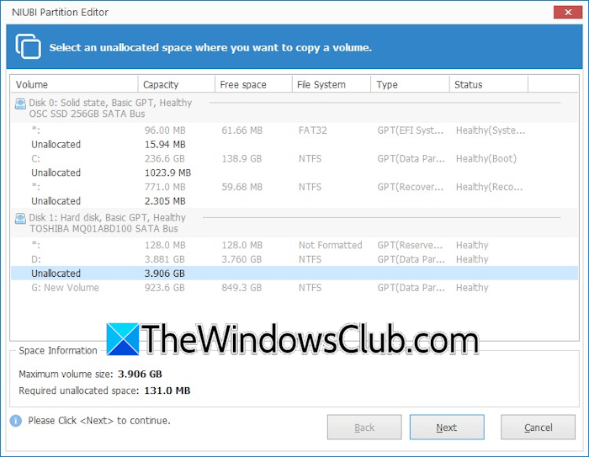Click the Required unallocated space 131.0 MB value
This screenshot has width=589, height=457.
click(167, 391)
